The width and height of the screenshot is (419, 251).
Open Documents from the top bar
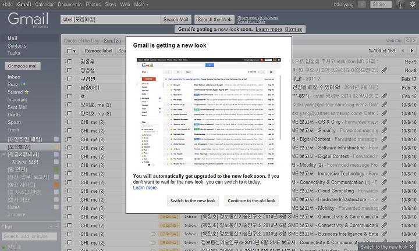(x=70, y=5)
